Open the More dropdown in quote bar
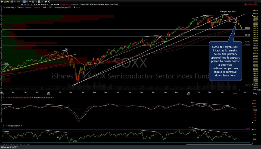 [x=75, y=5]
